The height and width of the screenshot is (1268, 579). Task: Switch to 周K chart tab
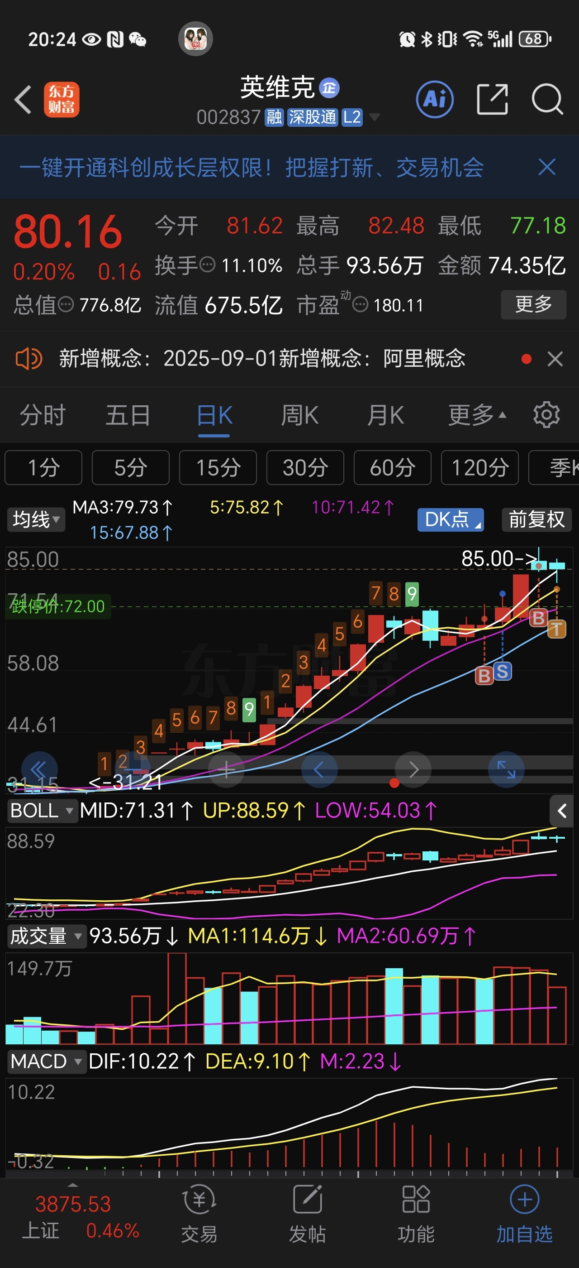pyautogui.click(x=300, y=415)
